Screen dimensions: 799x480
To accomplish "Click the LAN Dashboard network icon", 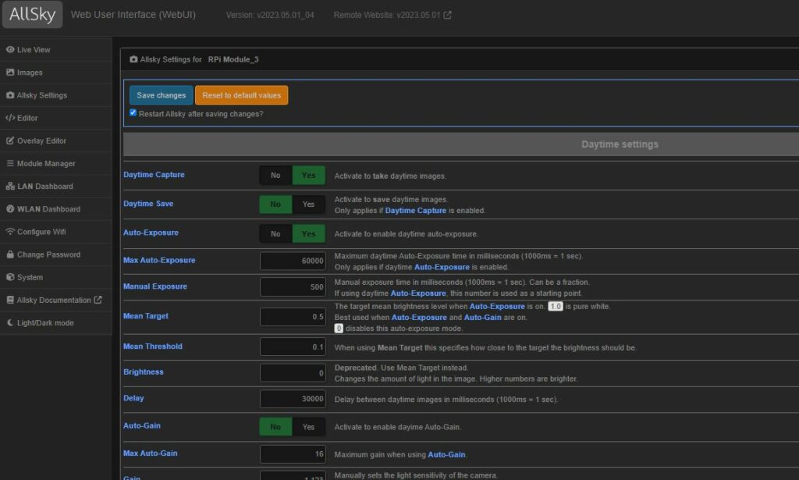I will [10, 187].
